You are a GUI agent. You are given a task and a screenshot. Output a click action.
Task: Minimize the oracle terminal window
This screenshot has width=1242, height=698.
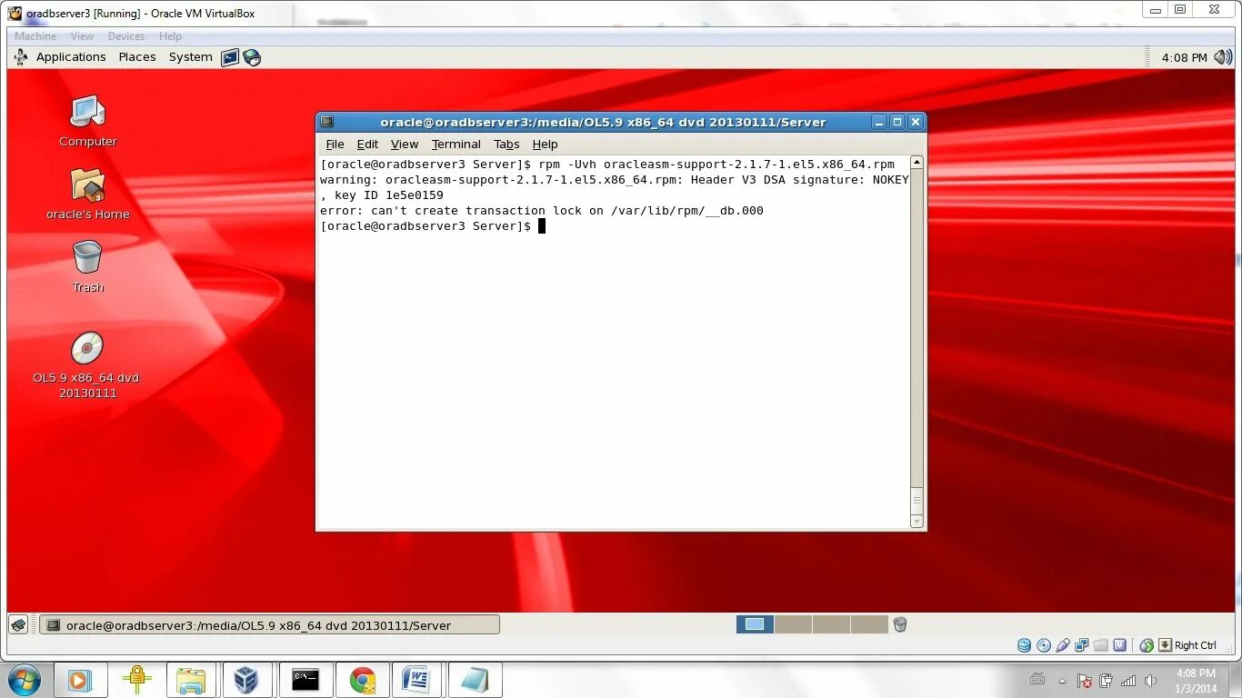[x=878, y=122]
